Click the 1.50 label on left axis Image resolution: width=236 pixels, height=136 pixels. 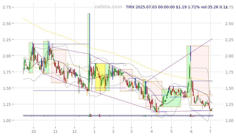(7, 88)
